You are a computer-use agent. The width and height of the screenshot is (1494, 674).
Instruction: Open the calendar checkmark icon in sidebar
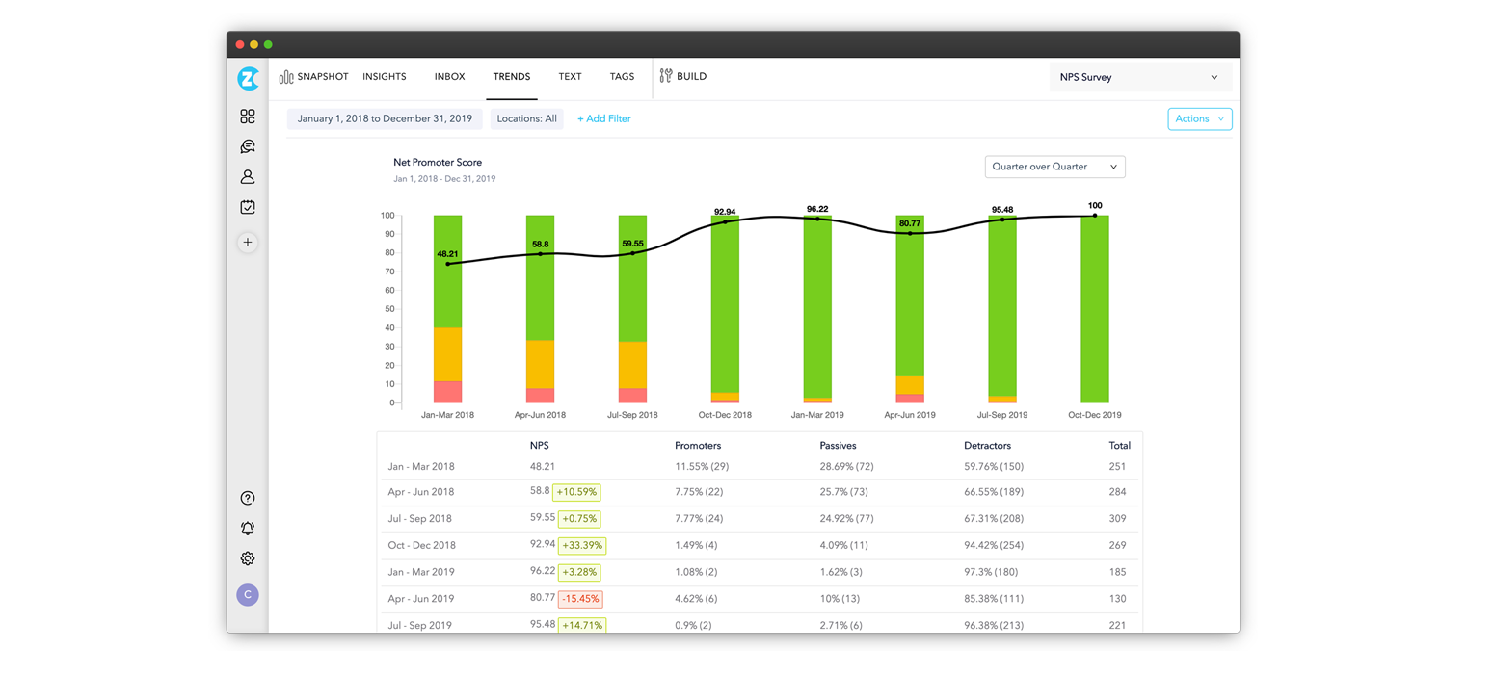click(x=248, y=207)
